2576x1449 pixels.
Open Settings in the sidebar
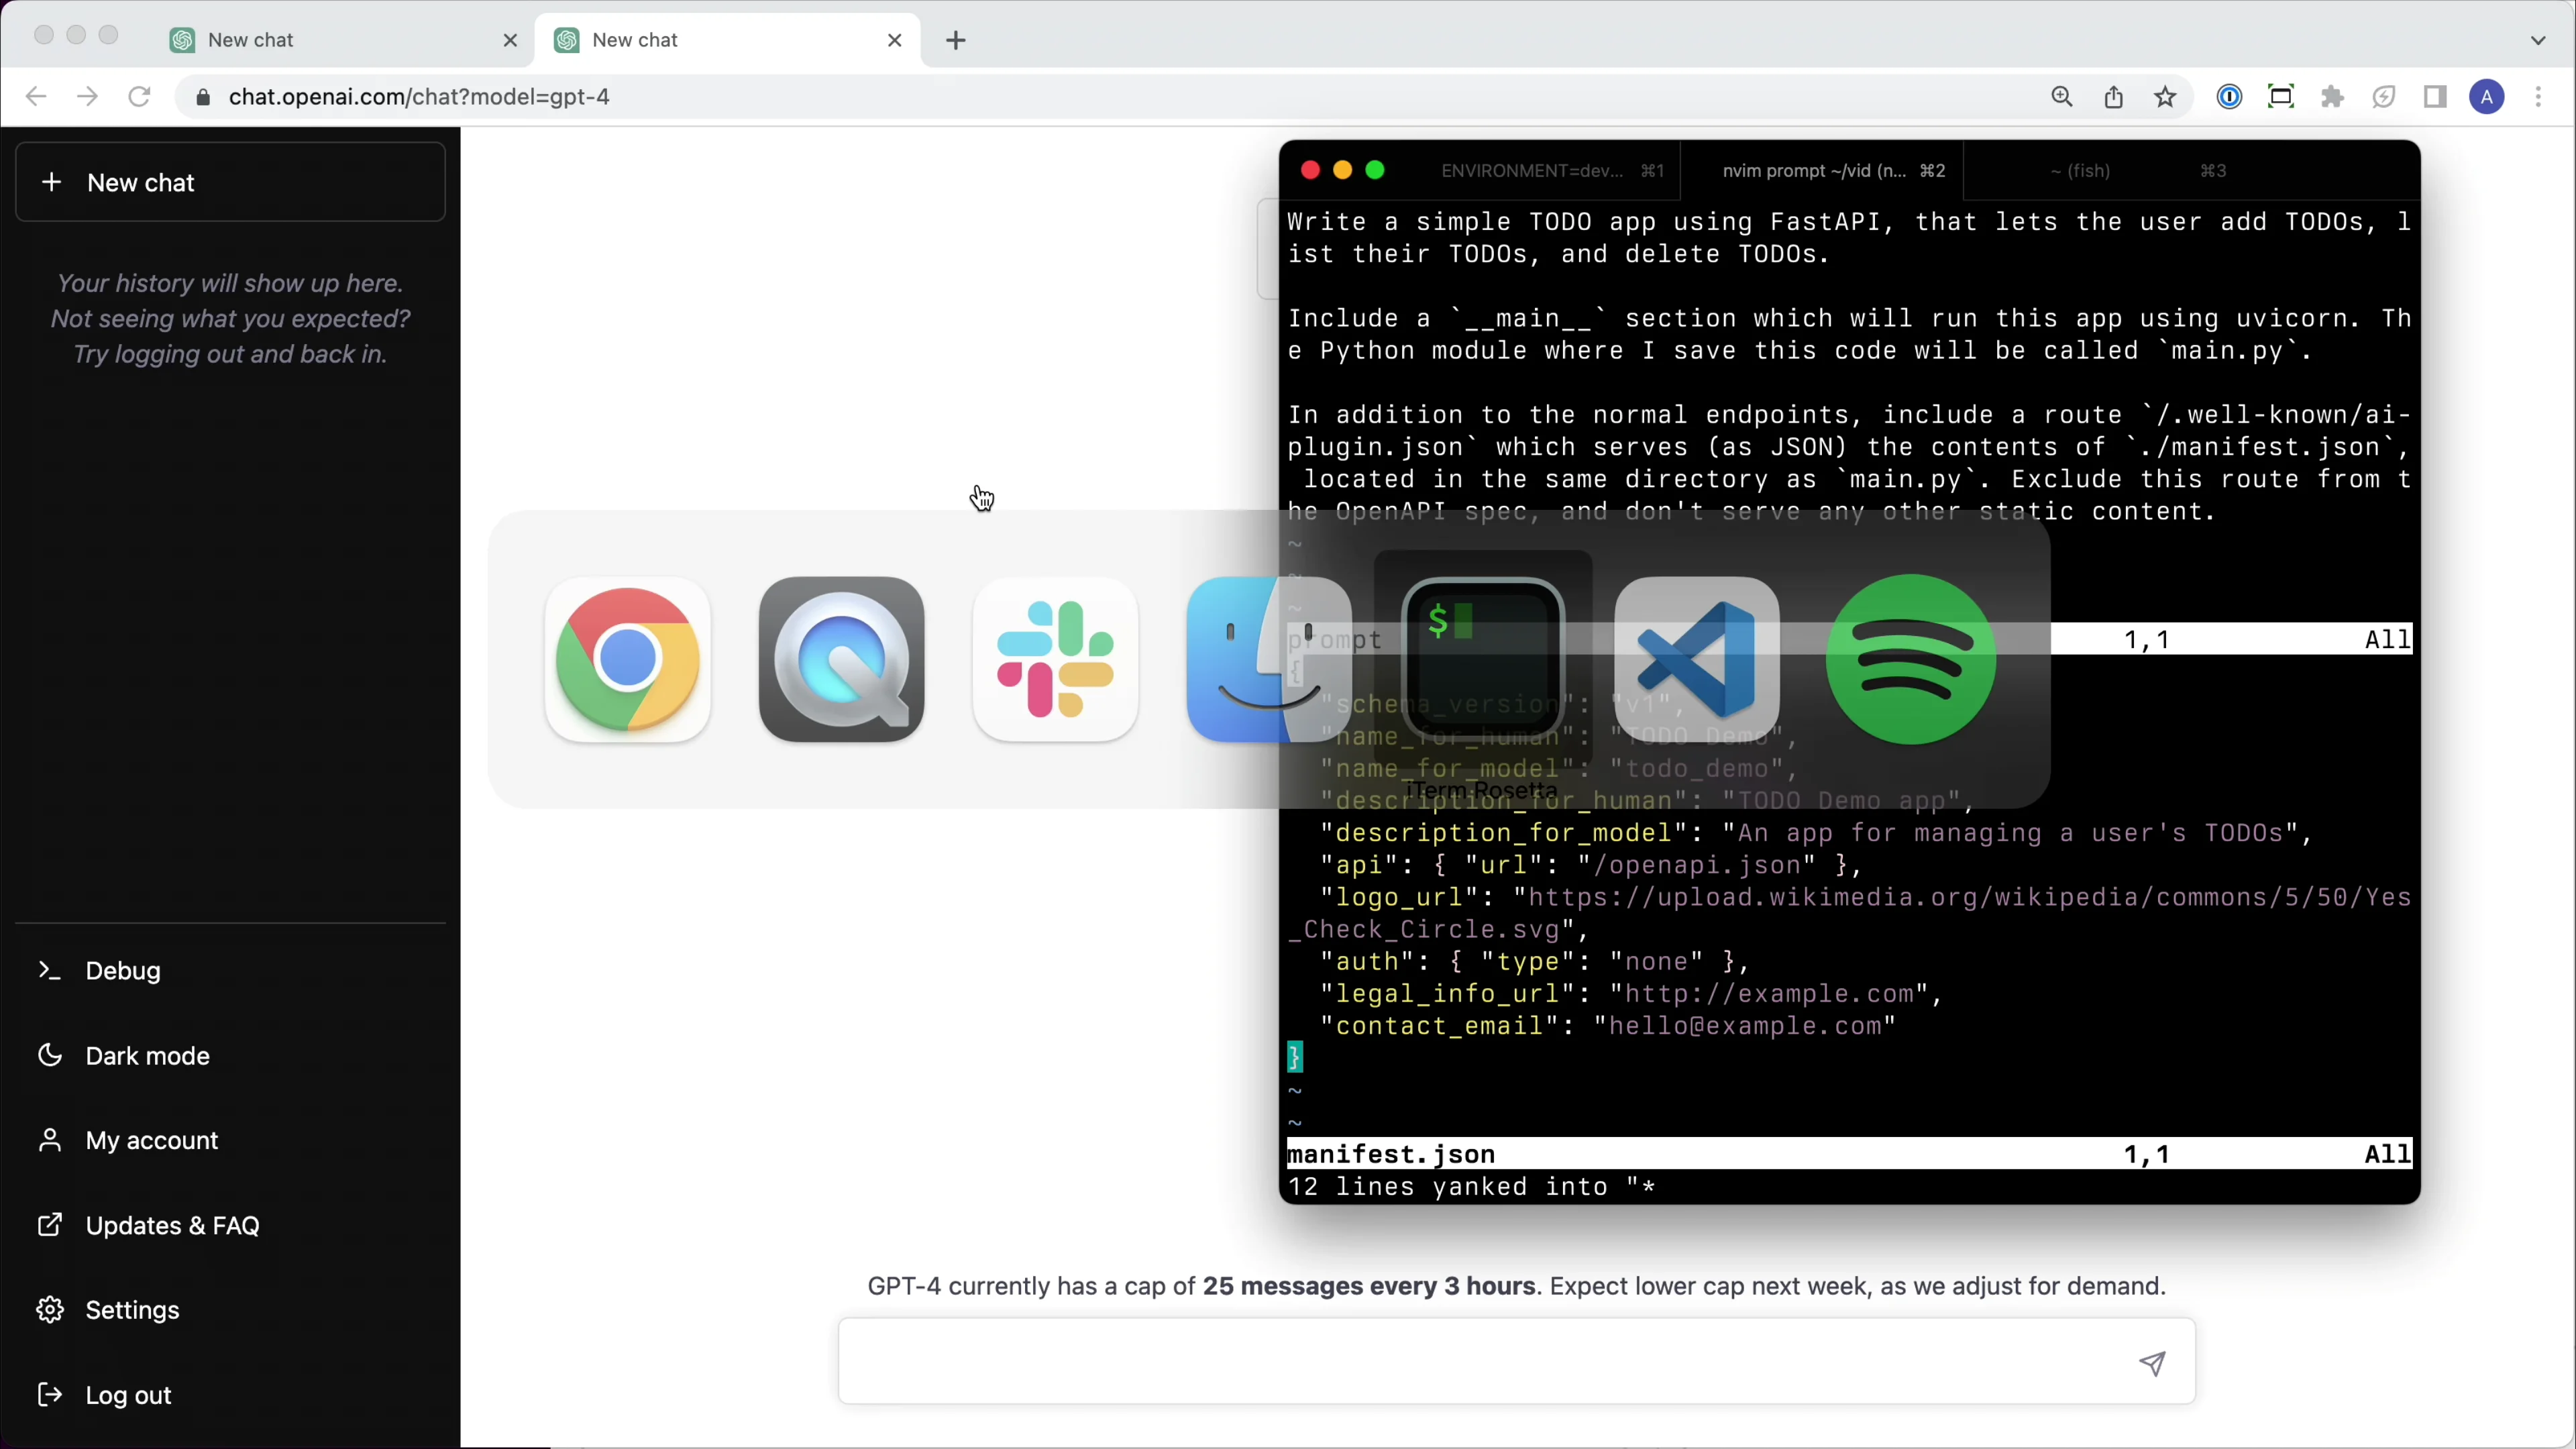tap(132, 1310)
